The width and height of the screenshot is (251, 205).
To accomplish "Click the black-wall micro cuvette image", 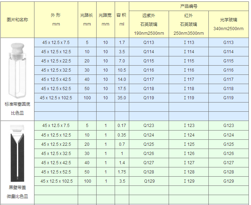I will coord(17,153).
